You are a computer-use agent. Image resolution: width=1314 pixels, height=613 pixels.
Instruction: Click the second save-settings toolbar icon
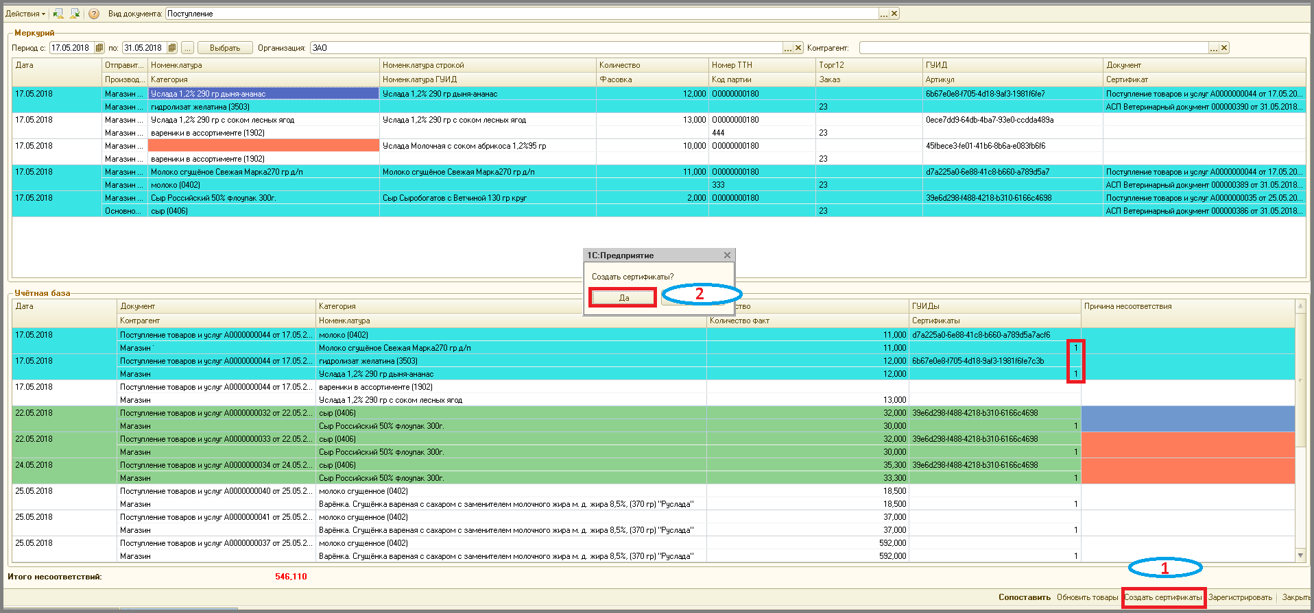click(x=75, y=14)
